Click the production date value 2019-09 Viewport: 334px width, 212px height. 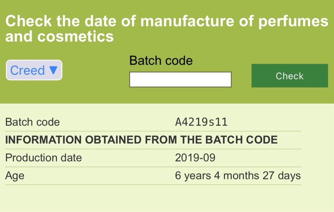195,158
